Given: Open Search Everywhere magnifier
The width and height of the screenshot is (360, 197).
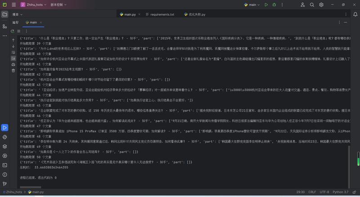Looking at the screenshot, I should (x=312, y=4).
